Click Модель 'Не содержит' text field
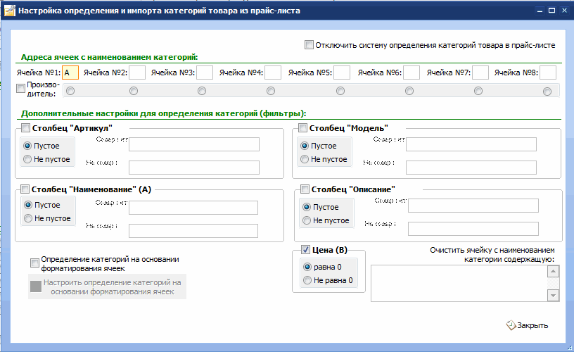This screenshot has height=352, width=574. (x=471, y=168)
